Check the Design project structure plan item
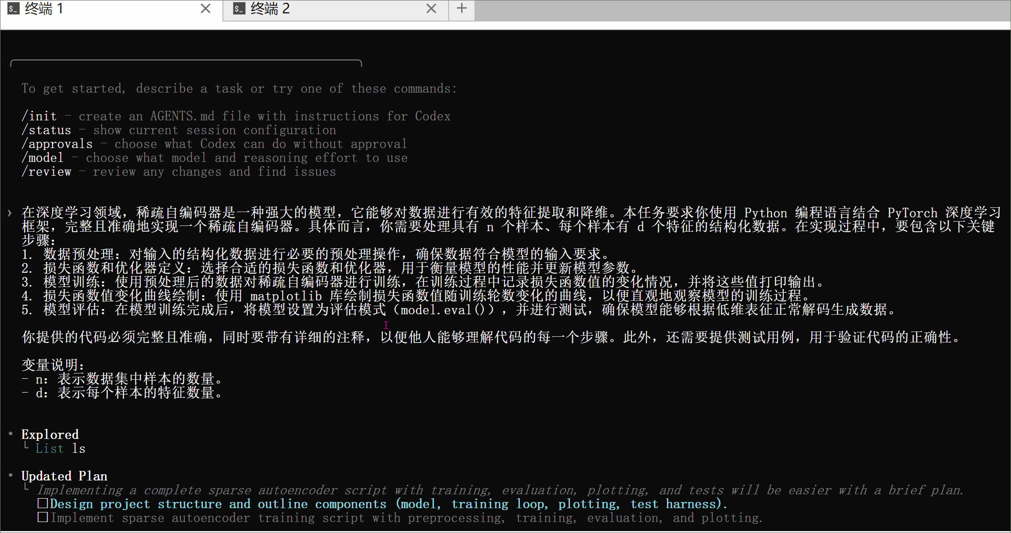 coord(42,503)
